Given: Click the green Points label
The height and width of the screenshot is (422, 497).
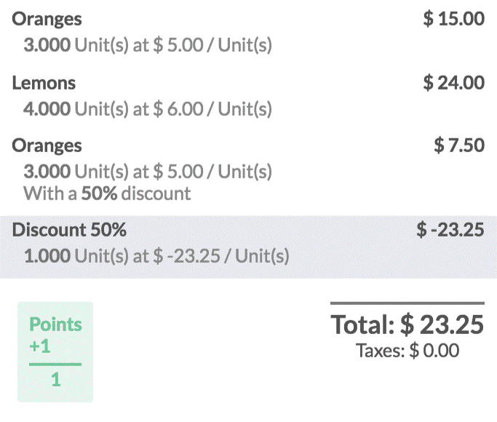Looking at the screenshot, I should [55, 325].
